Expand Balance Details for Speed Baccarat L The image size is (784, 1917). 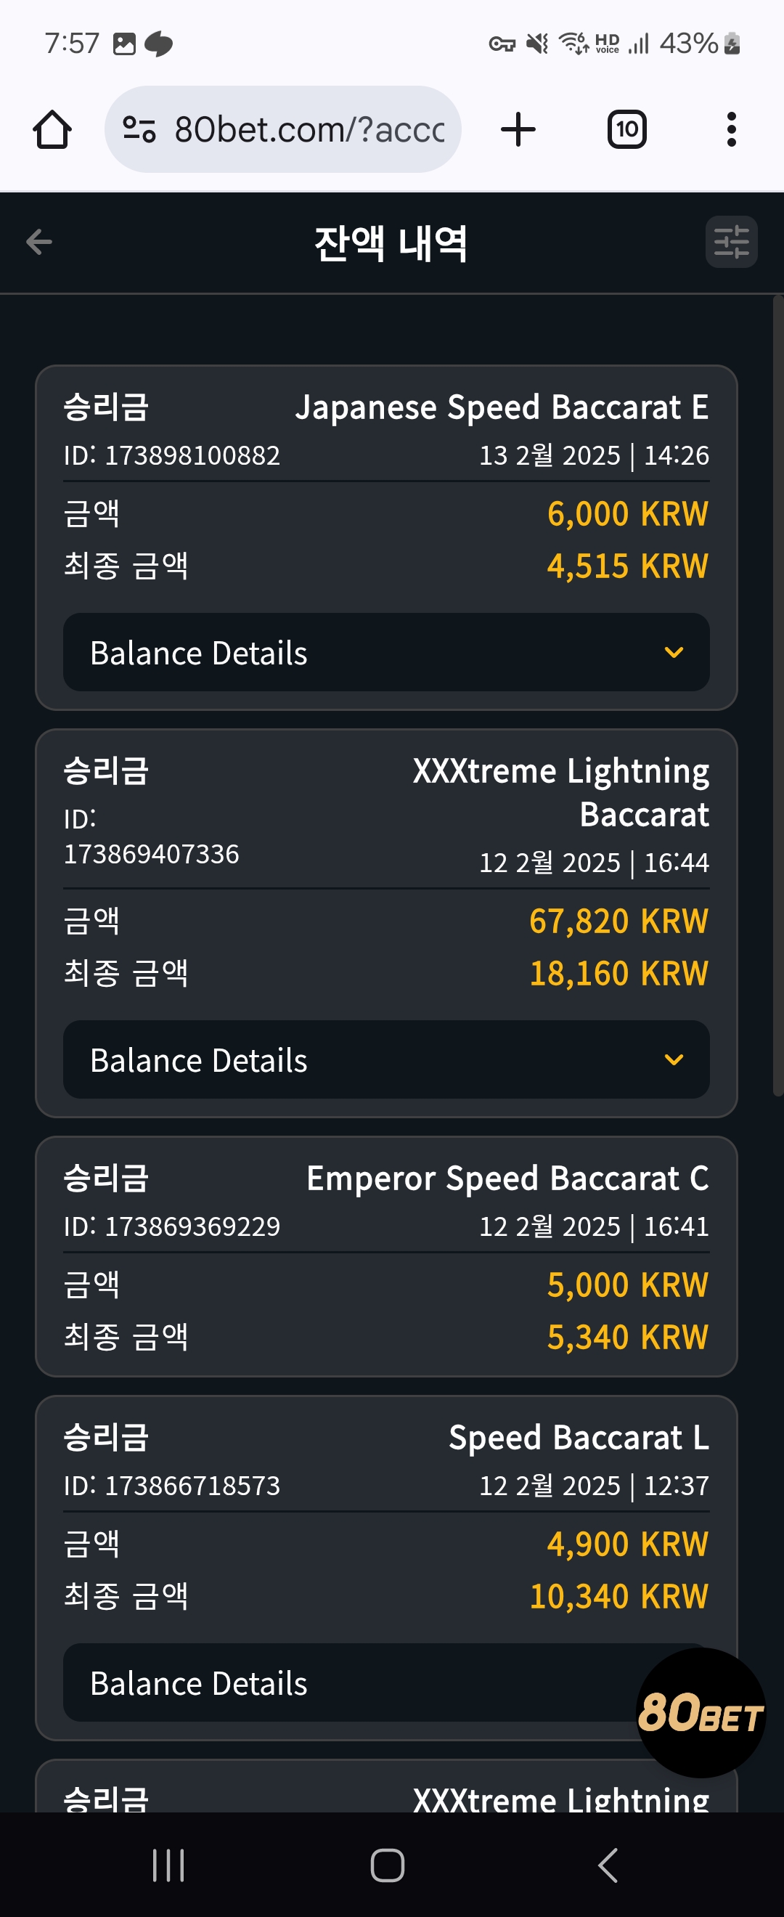pyautogui.click(x=386, y=1682)
